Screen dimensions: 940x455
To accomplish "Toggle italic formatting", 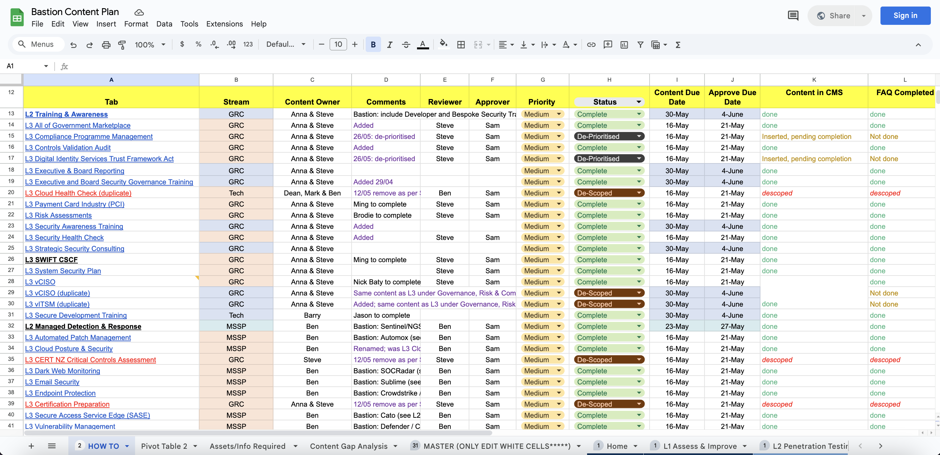I will (x=390, y=44).
